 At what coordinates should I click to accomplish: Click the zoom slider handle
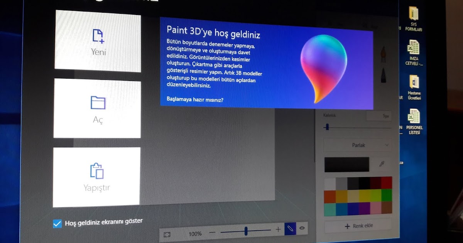click(246, 231)
